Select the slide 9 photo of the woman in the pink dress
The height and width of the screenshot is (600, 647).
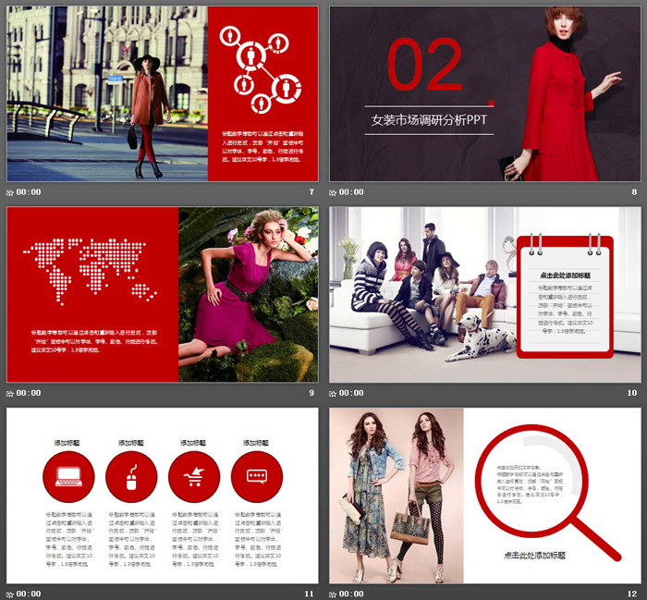coord(248,294)
